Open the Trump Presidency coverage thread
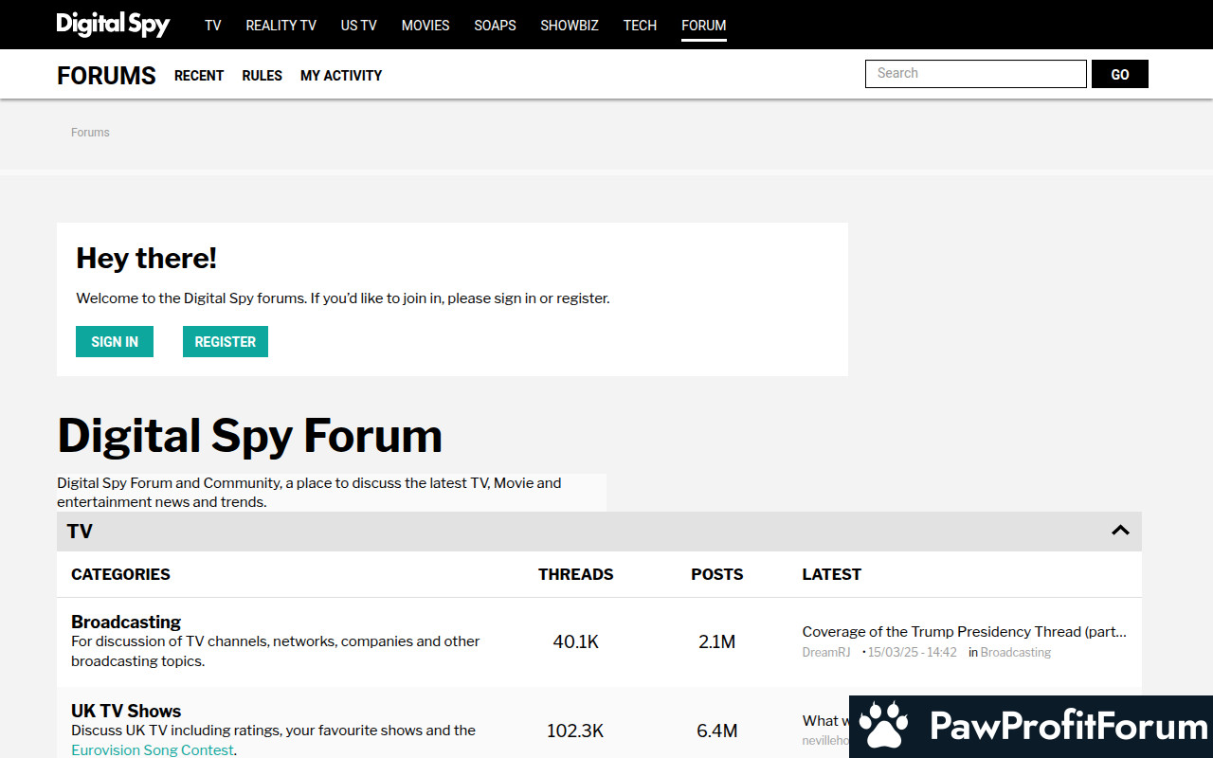1213x758 pixels. pyautogui.click(x=965, y=632)
